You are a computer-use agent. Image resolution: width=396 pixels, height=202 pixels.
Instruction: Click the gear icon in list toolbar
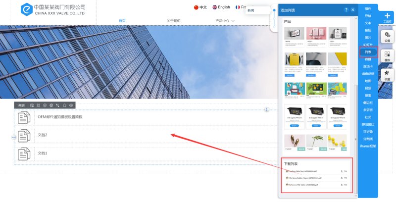pos(45,105)
